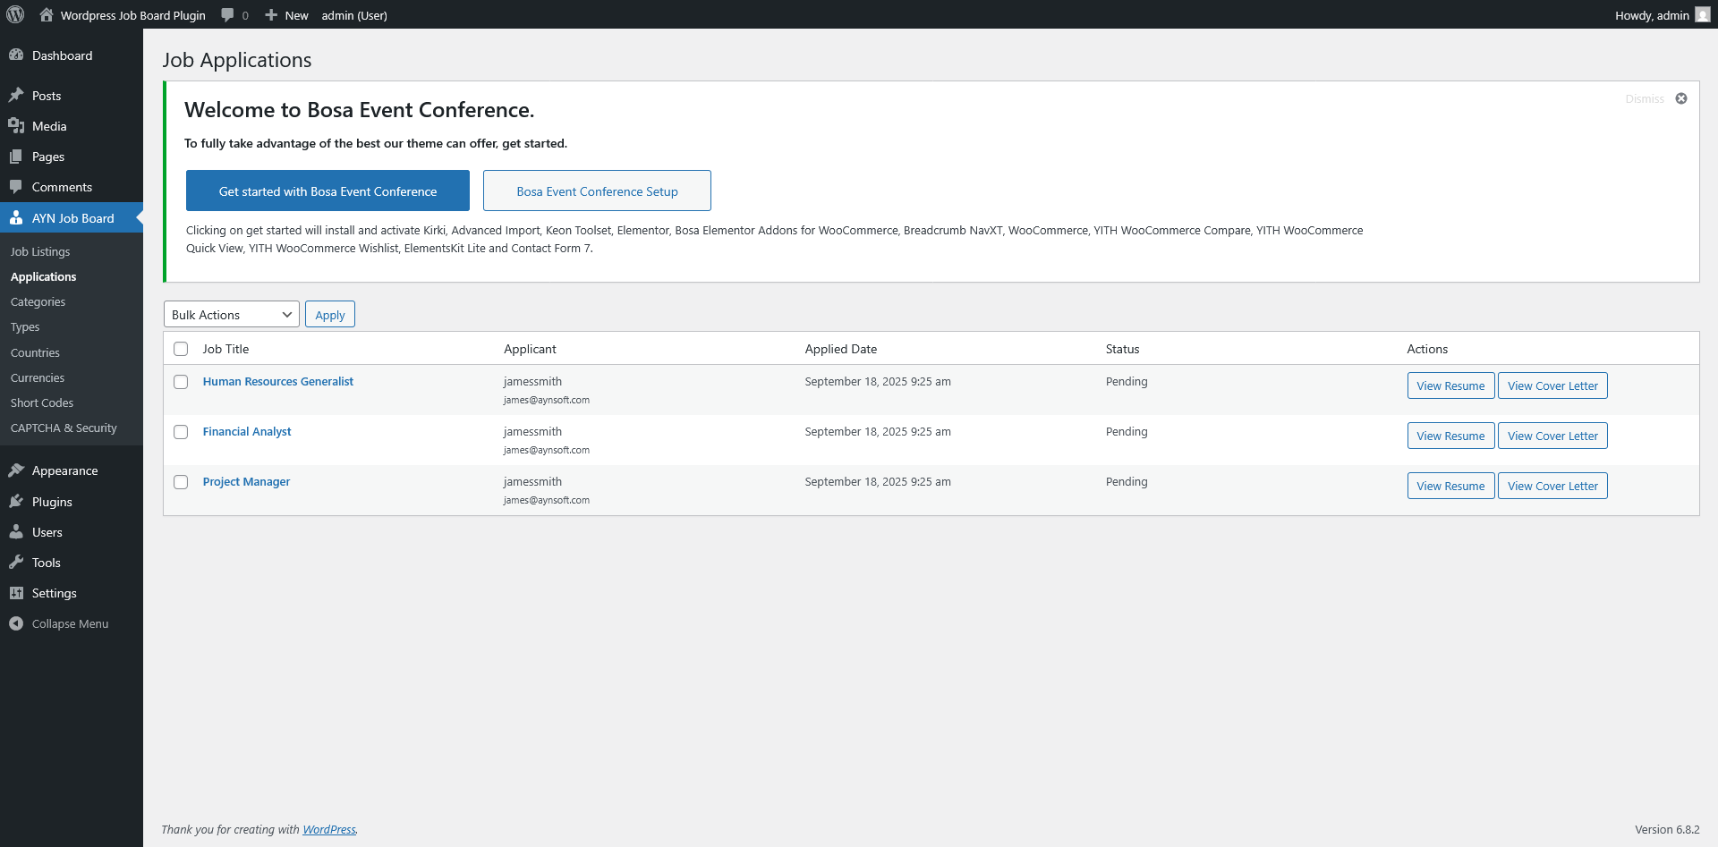
Task: Check the Human Resources Generalist row checkbox
Action: [x=181, y=382]
